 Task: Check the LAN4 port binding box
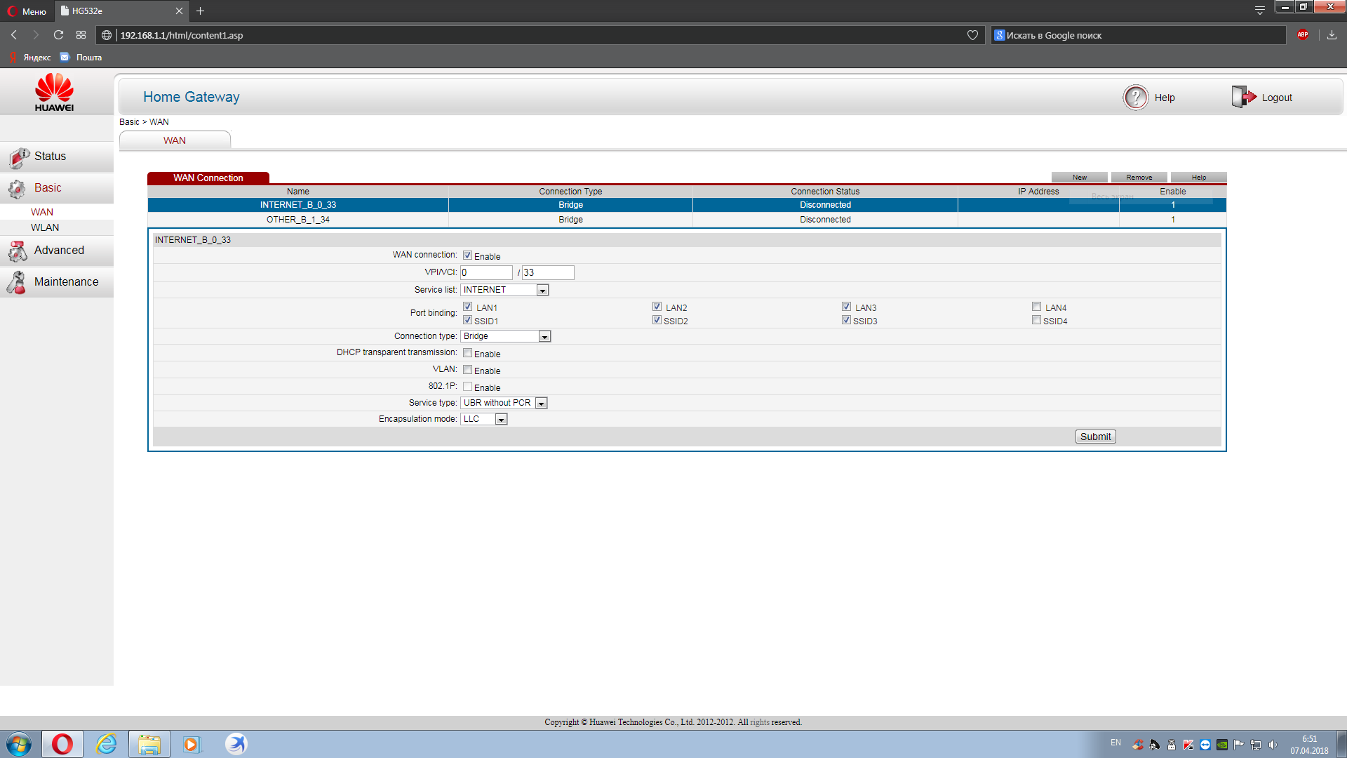[1036, 307]
